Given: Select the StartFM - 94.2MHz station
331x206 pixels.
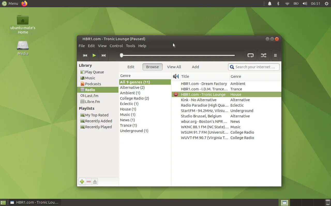Looking at the screenshot, I should (x=226, y=111).
